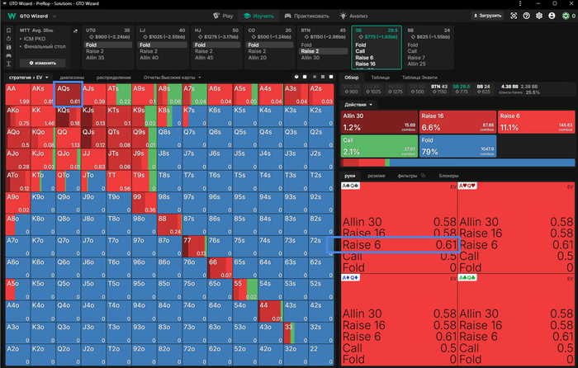Click the BTN 43 stack chip in overview
The width and height of the screenshot is (578, 368).
[x=439, y=89]
